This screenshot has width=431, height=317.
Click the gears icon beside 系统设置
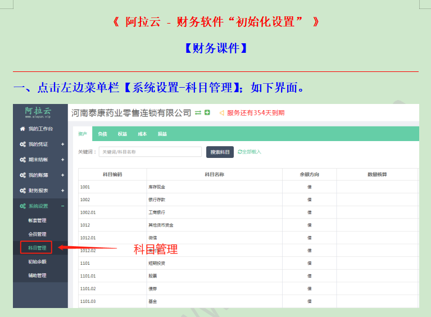click(22, 206)
